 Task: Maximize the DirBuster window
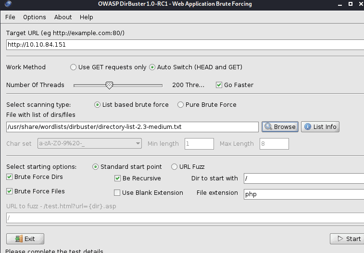(x=351, y=4)
